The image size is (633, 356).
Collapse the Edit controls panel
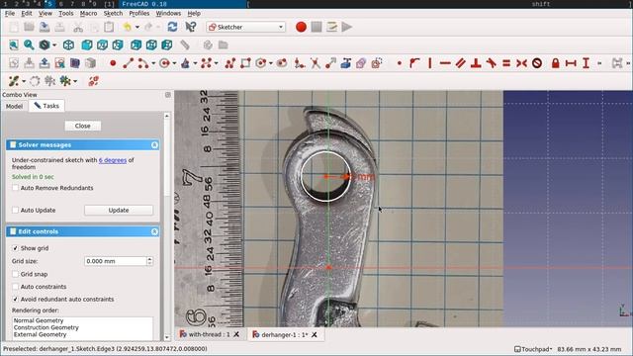[154, 231]
